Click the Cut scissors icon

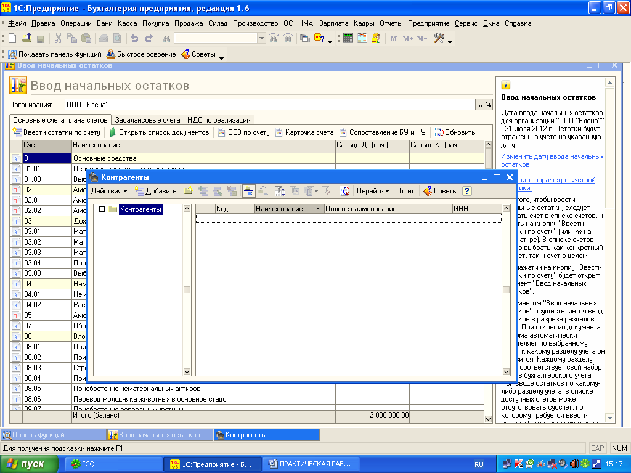tap(58, 39)
